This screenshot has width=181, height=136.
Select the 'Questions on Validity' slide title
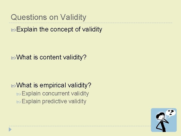(49, 17)
